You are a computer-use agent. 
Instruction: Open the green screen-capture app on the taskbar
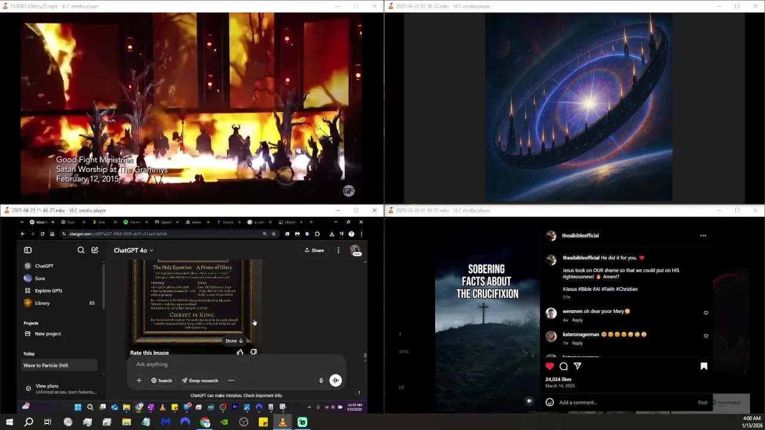pyautogui.click(x=302, y=422)
